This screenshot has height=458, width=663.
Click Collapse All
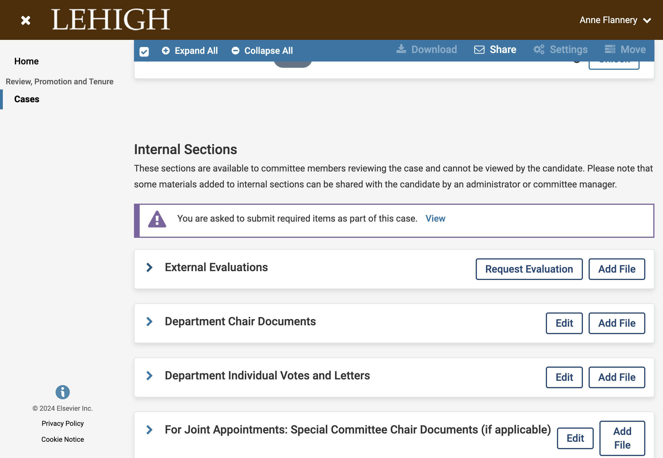point(262,50)
